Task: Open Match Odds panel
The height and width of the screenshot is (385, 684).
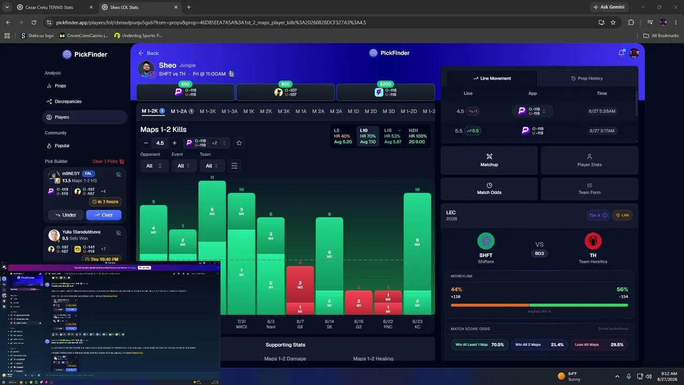Action: tap(489, 189)
